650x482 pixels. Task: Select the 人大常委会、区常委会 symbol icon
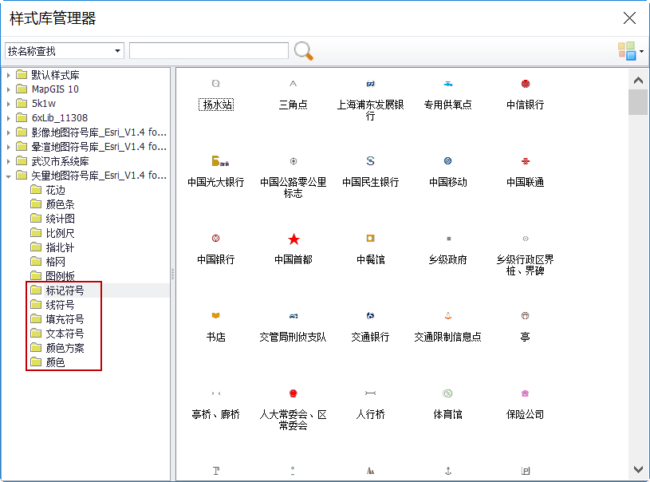293,393
